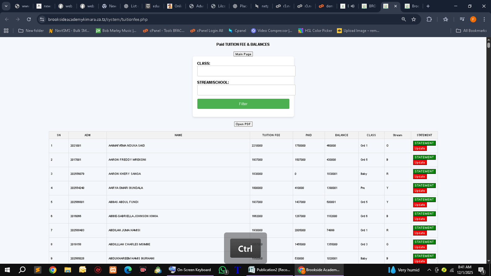Expand the tab search dropdown arrow
491x276 pixels.
click(6, 6)
